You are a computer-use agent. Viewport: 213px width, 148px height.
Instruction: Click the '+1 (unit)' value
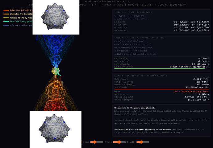[x=203, y=61]
